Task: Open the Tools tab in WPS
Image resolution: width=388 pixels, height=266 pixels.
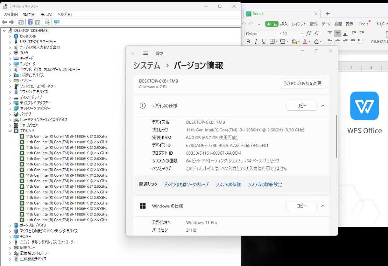Action: pos(363,24)
